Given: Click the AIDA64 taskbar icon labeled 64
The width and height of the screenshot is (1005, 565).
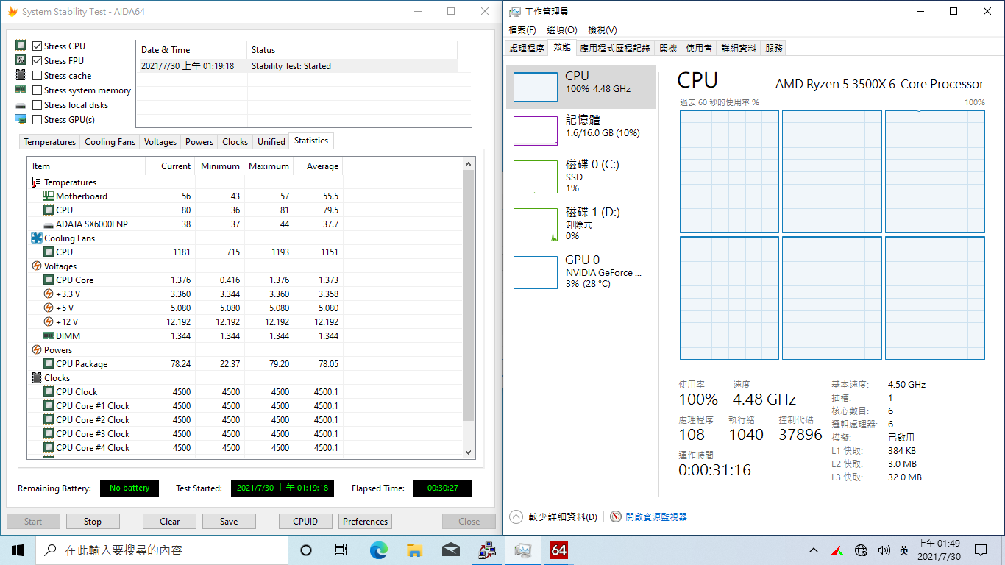Looking at the screenshot, I should pyautogui.click(x=559, y=550).
